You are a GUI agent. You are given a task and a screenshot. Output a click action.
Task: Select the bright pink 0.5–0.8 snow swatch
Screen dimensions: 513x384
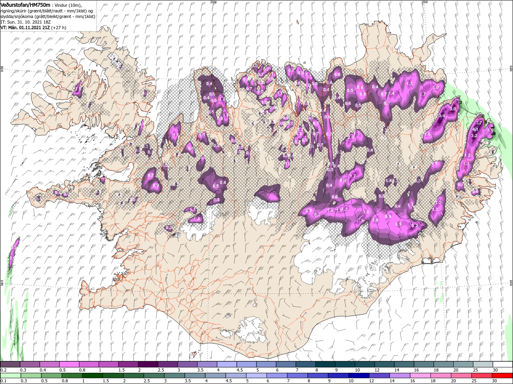point(69,364)
